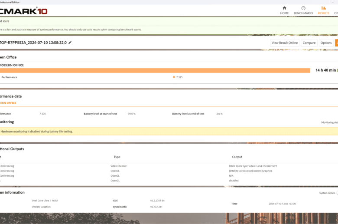This screenshot has width=338, height=224.
Task: Click the orange Modern Office battery life bar
Action: click(155, 70)
